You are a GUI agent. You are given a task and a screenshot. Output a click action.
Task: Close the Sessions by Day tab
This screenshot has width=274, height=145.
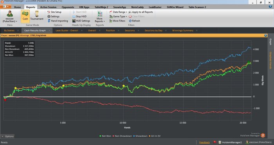click(166, 30)
